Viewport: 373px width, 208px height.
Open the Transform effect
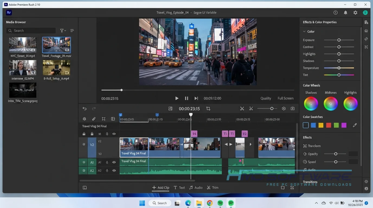point(312,146)
